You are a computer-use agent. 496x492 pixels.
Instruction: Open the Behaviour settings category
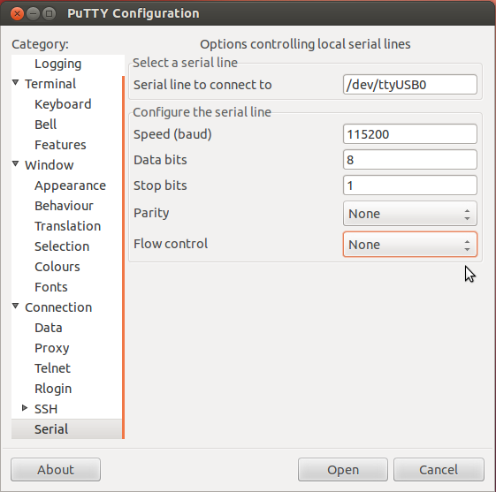click(64, 206)
